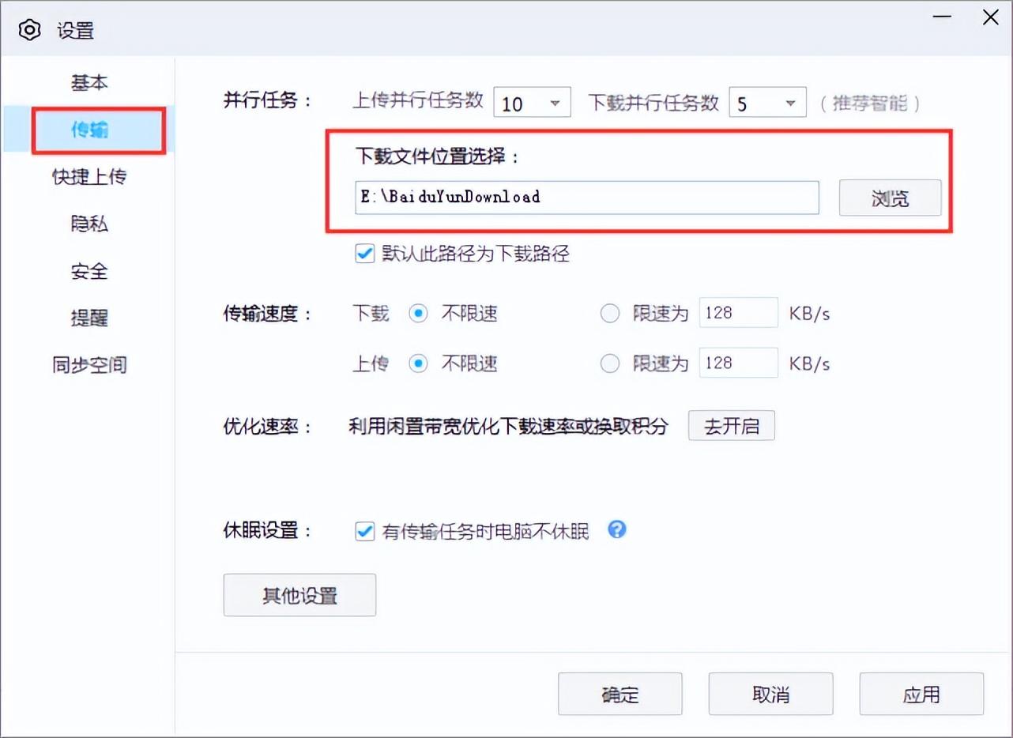1013x738 pixels.
Task: Open the 安全 settings page
Action: coord(89,271)
